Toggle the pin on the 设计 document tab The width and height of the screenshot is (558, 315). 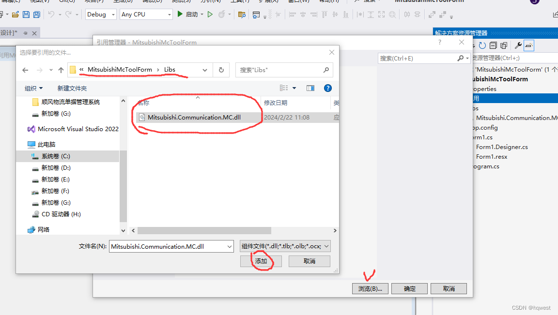[x=25, y=33]
